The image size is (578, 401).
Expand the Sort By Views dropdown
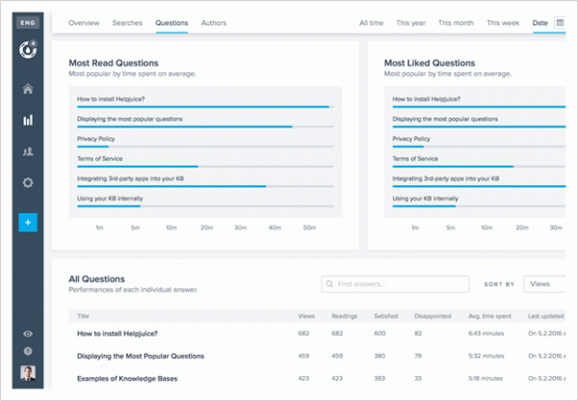[545, 284]
